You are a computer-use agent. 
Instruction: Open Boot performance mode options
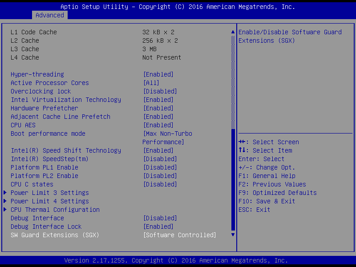tap(167, 133)
